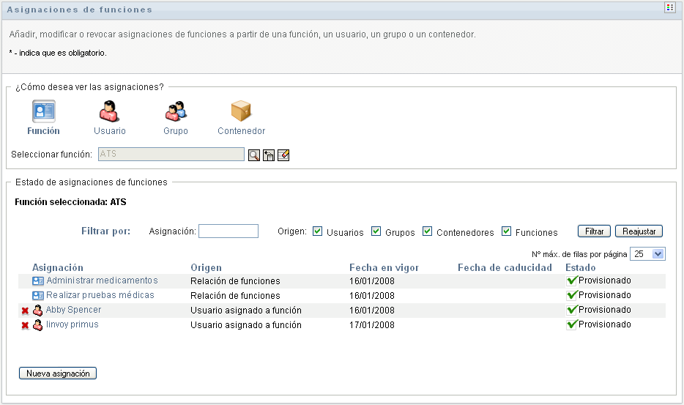The height and width of the screenshot is (405, 684).
Task: Click the Función seleccionada: ATS heading
Action: point(70,202)
